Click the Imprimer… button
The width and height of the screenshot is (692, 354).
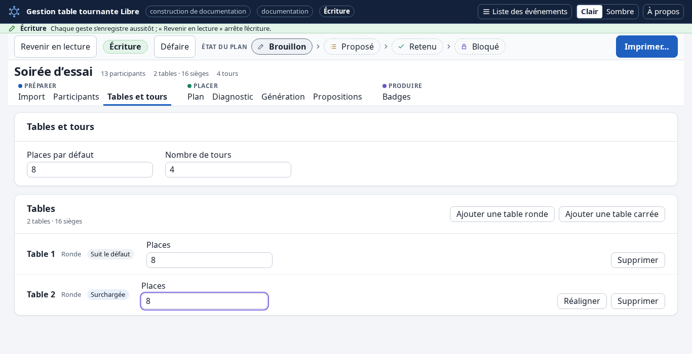tap(647, 47)
